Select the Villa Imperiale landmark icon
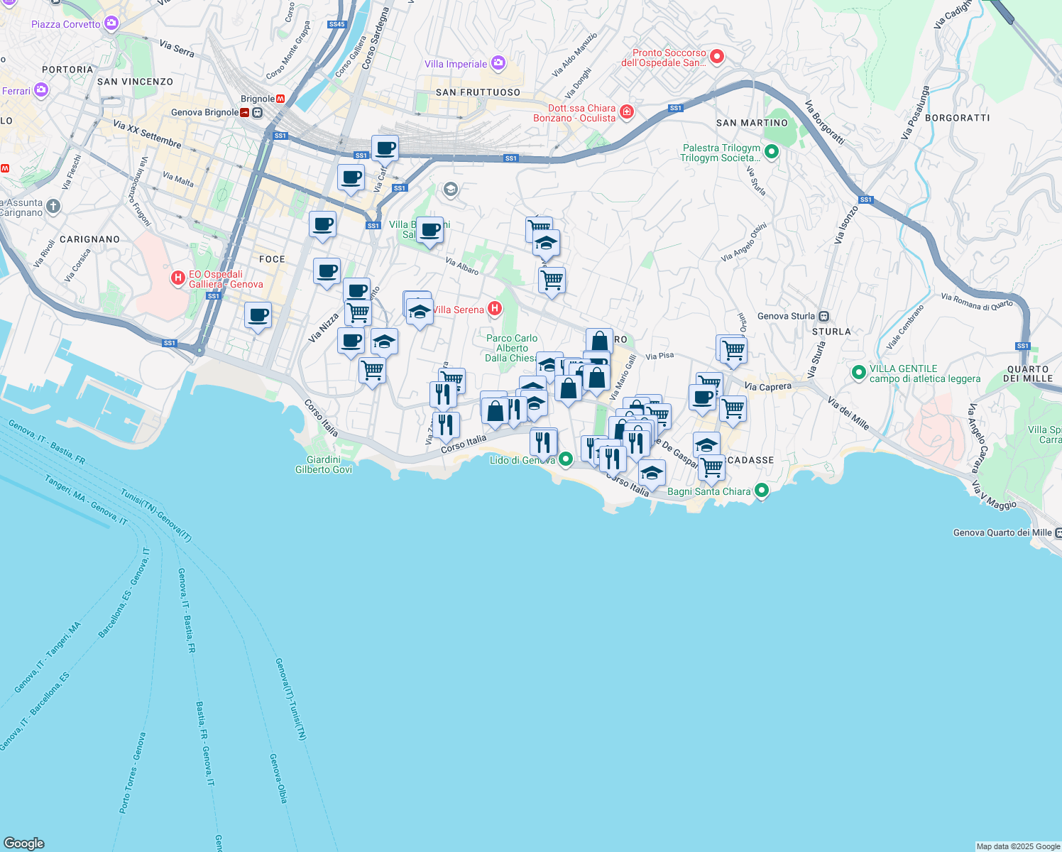The image size is (1062, 852). pos(497,64)
